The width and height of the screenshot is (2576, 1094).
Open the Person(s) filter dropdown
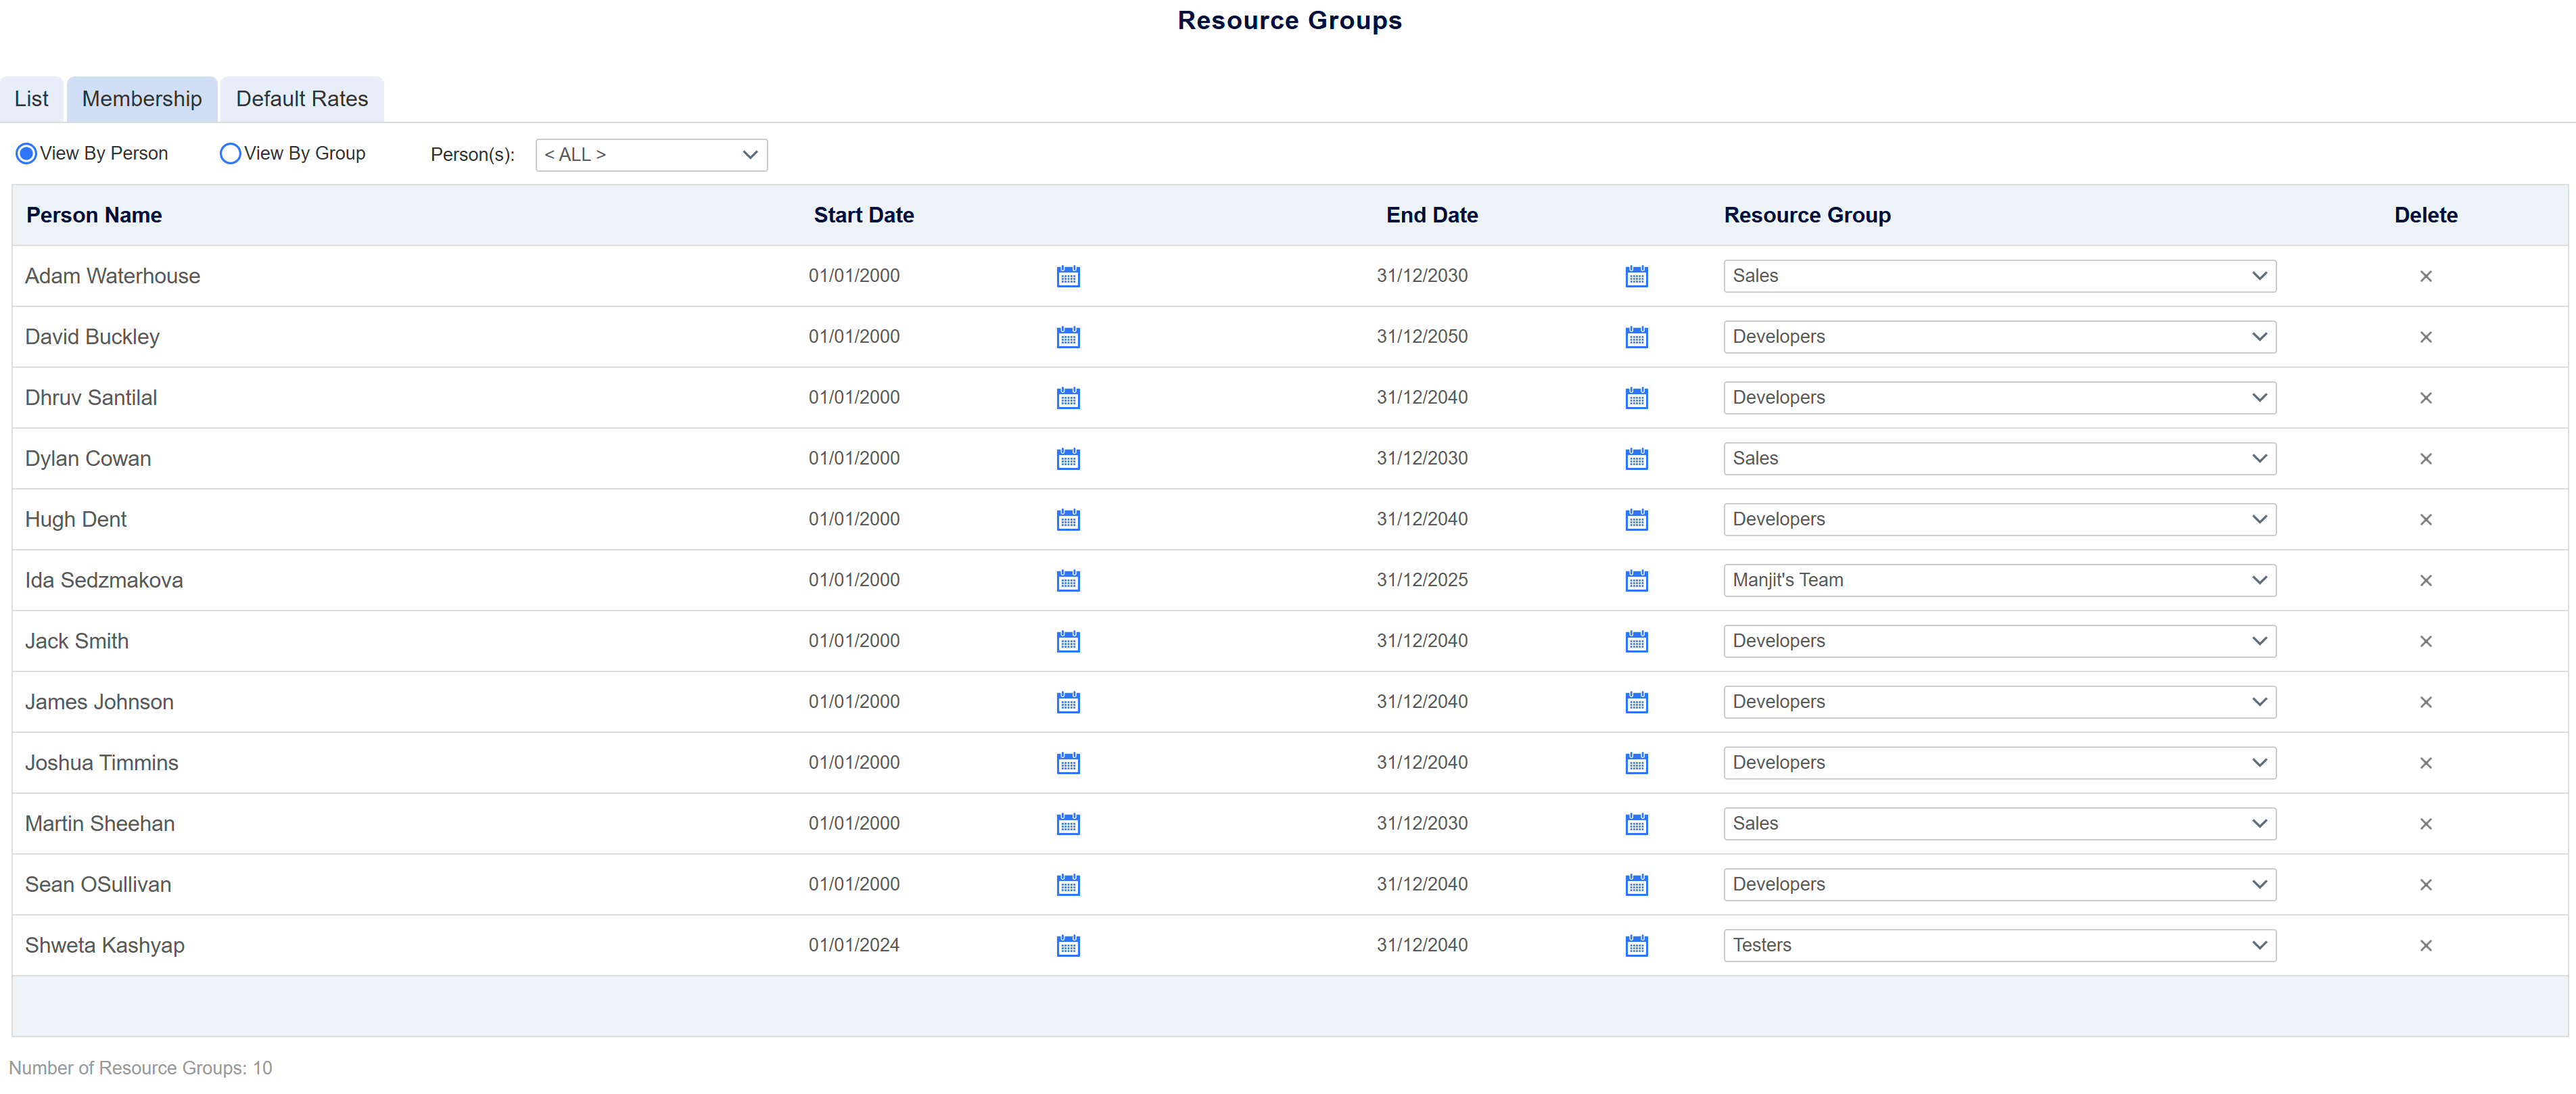[x=651, y=155]
